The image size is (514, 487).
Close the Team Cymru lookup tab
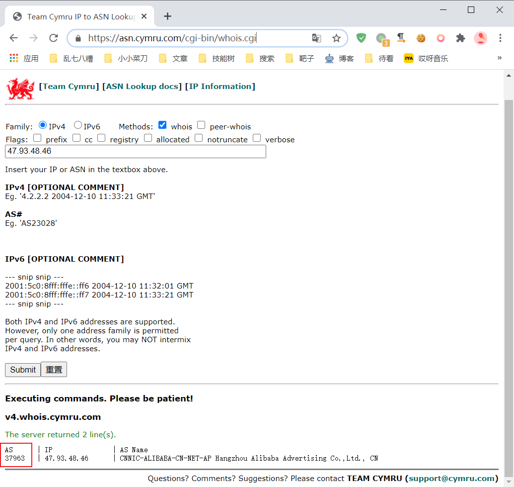[144, 16]
